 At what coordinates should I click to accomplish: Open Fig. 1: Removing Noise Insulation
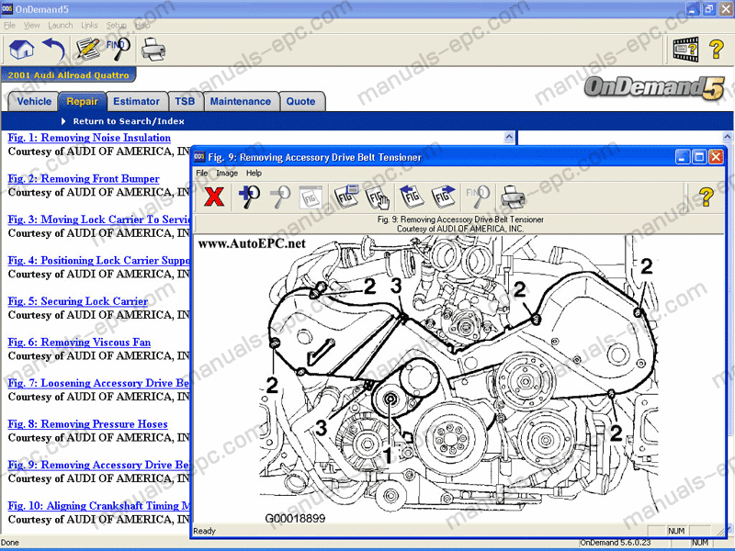[89, 138]
